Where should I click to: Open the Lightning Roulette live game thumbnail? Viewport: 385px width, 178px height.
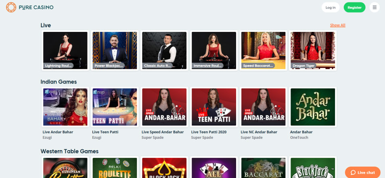click(x=65, y=50)
